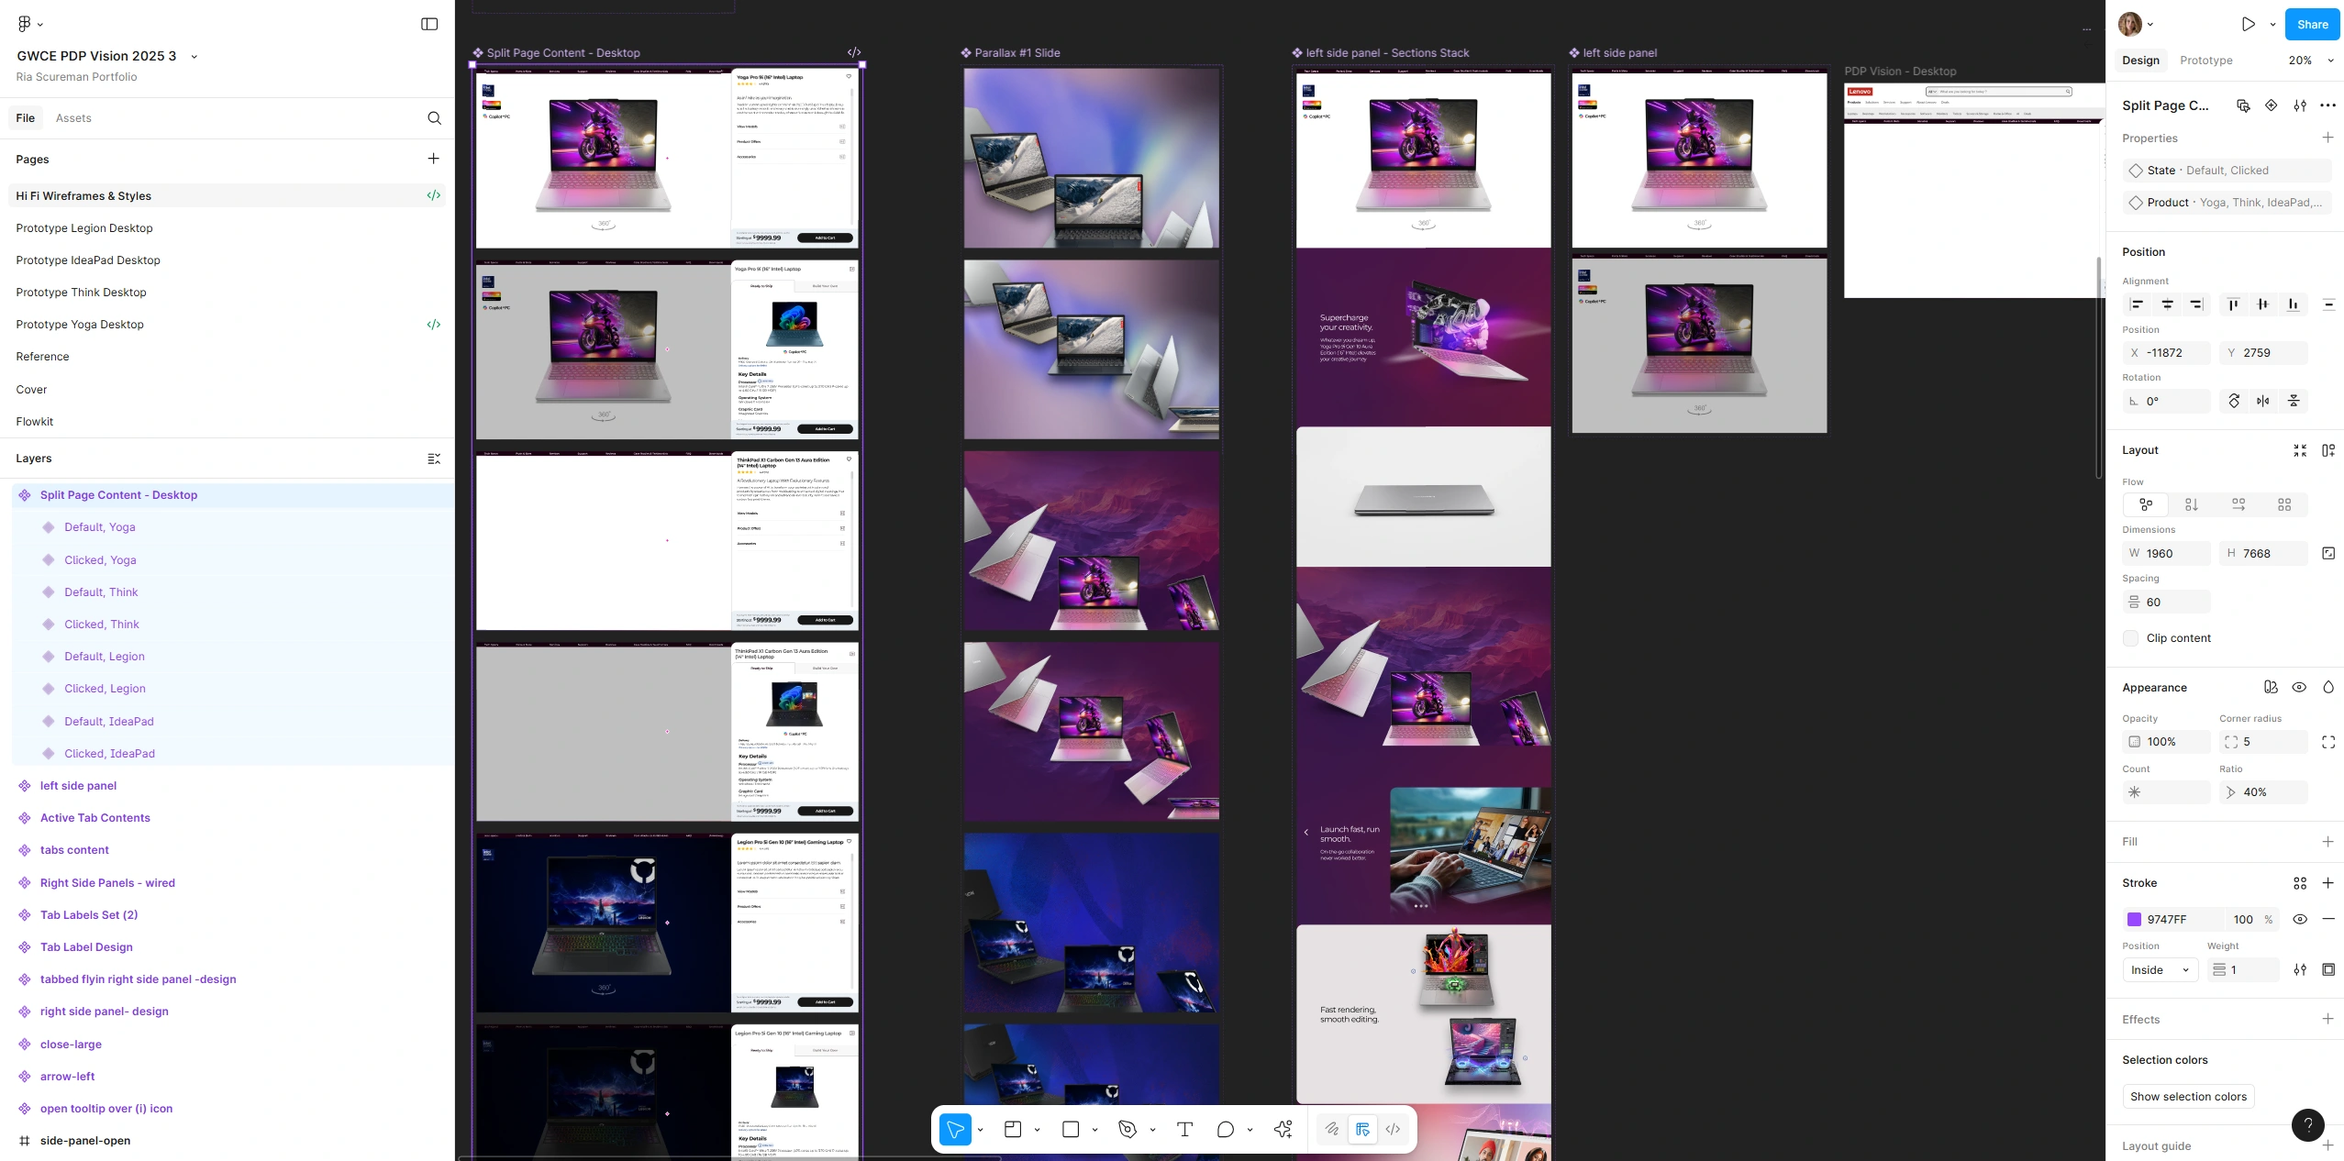Expand file name GWCE PDP Vision dropdown
Viewport: 2344px width, 1161px height.
pyautogui.click(x=194, y=56)
